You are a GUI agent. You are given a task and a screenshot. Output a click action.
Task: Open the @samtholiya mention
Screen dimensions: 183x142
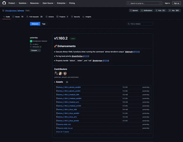pos(77,56)
